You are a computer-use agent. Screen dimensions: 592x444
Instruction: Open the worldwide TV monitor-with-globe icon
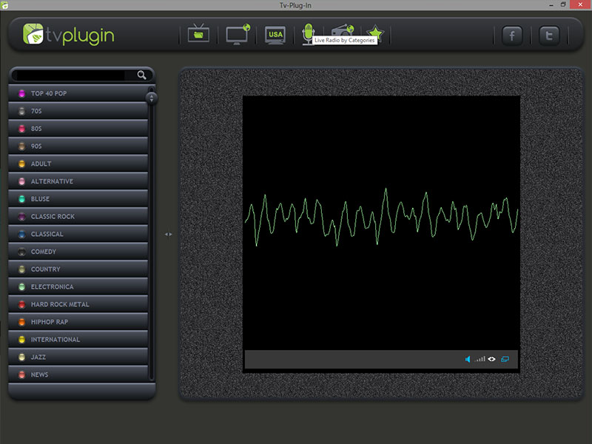[238, 34]
